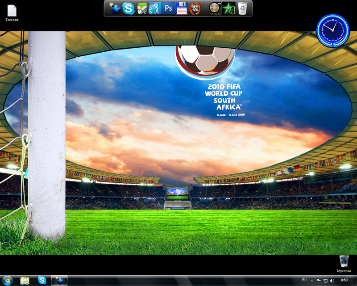Open the Windows Start menu

(8, 280)
